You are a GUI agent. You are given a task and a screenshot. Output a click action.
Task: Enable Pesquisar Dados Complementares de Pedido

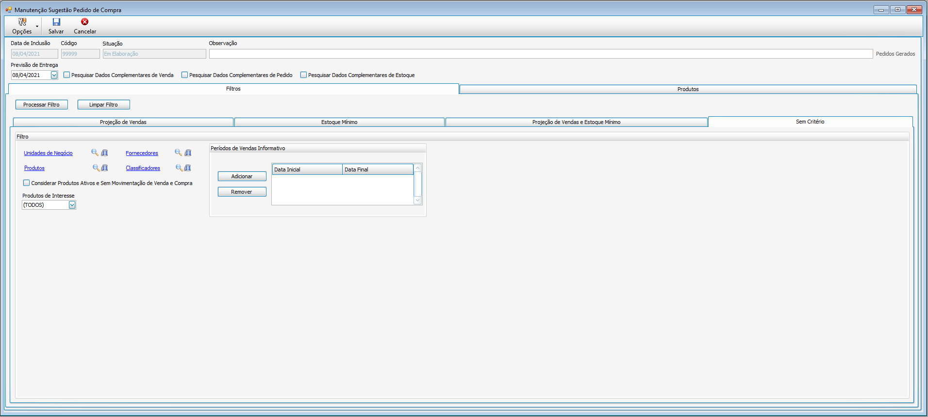click(185, 75)
